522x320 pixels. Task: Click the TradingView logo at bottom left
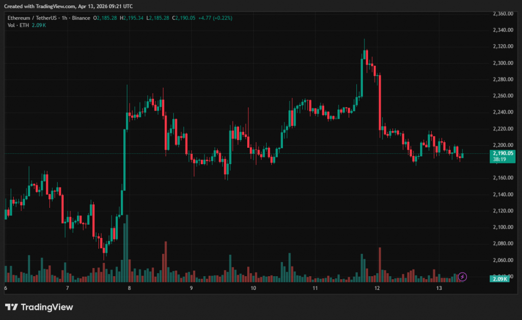point(39,307)
